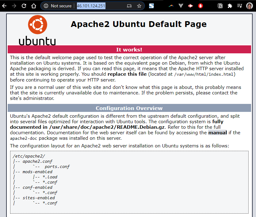
Task: Click the browser forward arrow
Action: (14, 6)
